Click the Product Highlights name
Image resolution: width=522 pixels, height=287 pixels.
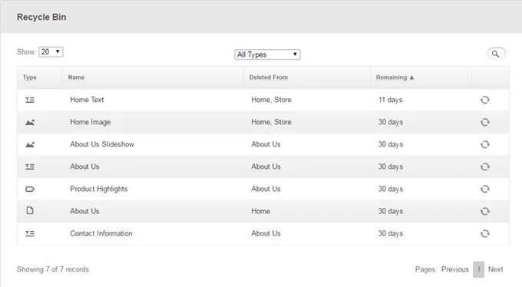(99, 189)
